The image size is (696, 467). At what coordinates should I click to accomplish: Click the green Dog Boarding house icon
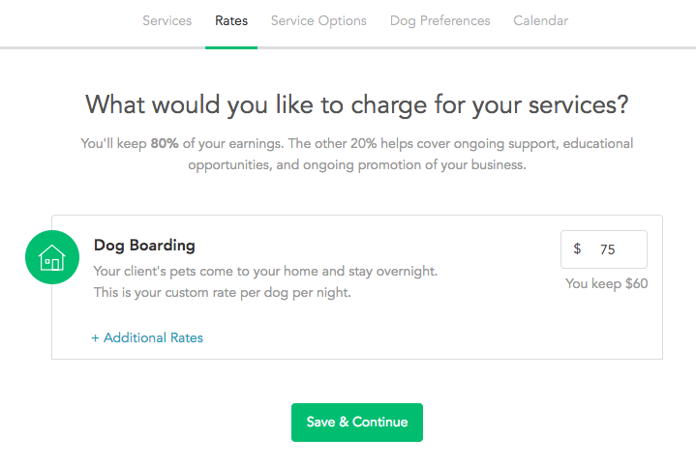click(x=52, y=257)
